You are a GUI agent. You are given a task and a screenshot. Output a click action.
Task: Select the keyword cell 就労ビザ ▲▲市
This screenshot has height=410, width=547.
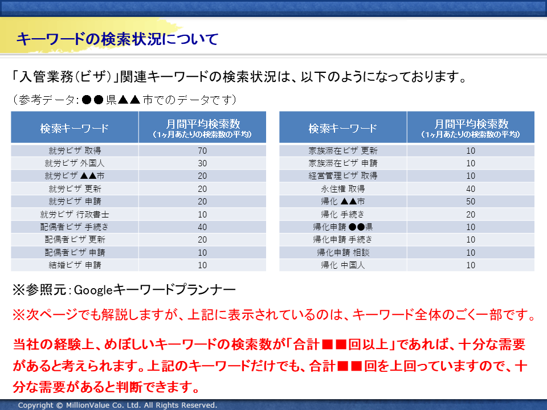75,176
